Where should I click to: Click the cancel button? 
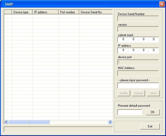[x=139, y=93]
